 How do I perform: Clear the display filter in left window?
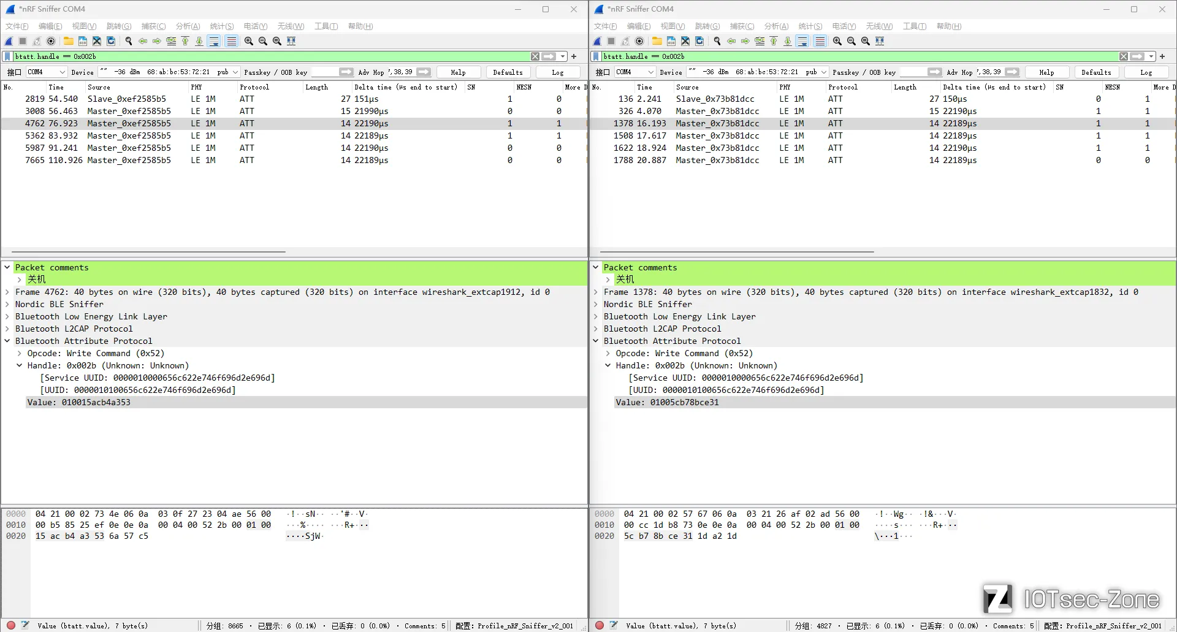pyautogui.click(x=535, y=56)
